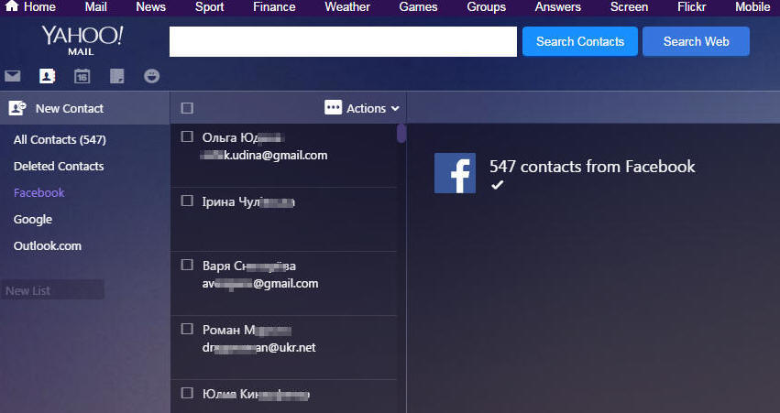Image resolution: width=780 pixels, height=413 pixels.
Task: Open the Юлия contact name
Action: 256,394
